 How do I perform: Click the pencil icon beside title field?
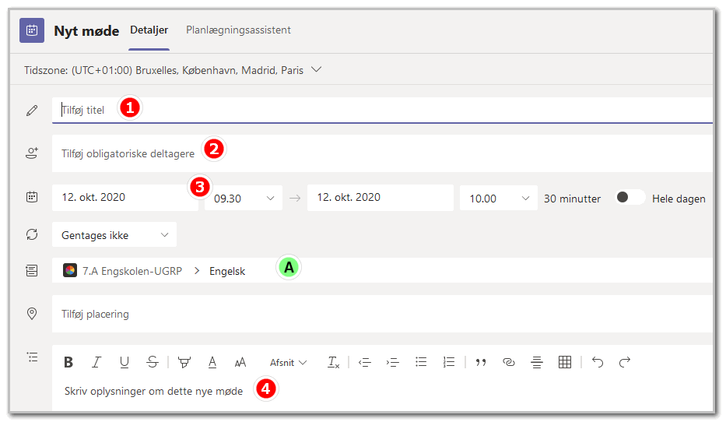(x=32, y=111)
